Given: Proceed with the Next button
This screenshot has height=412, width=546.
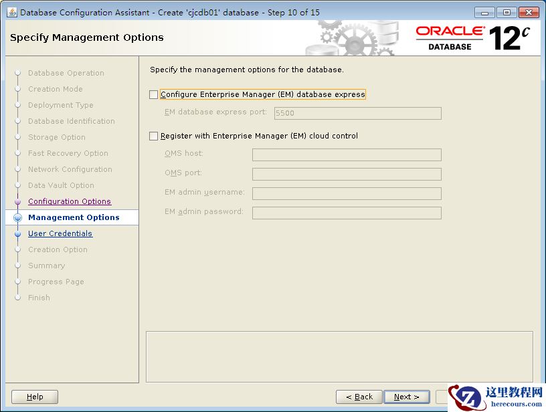Looking at the screenshot, I should click(x=407, y=397).
